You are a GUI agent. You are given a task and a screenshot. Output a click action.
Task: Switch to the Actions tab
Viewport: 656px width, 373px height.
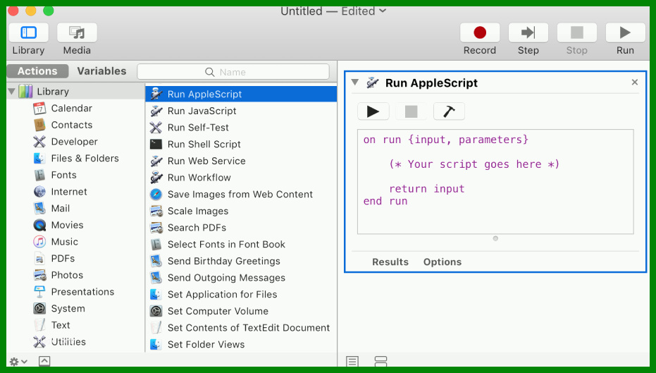[x=37, y=71]
